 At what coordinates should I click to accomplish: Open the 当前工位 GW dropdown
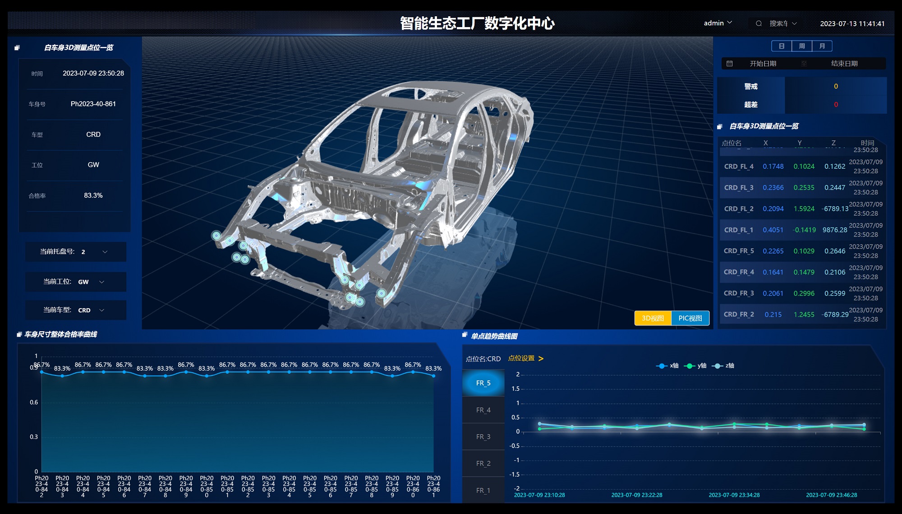point(101,282)
